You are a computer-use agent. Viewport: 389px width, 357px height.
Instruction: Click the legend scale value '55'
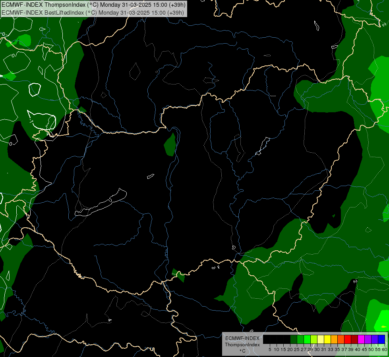pyautogui.click(x=378, y=349)
